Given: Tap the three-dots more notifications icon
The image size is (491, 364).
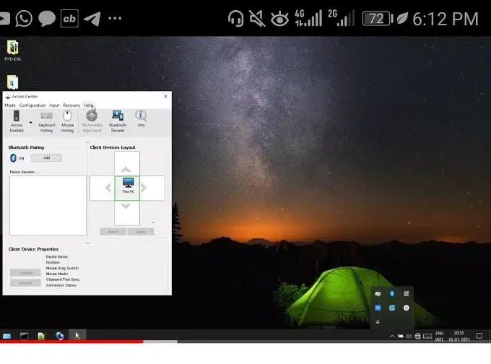Looking at the screenshot, I should [x=115, y=18].
